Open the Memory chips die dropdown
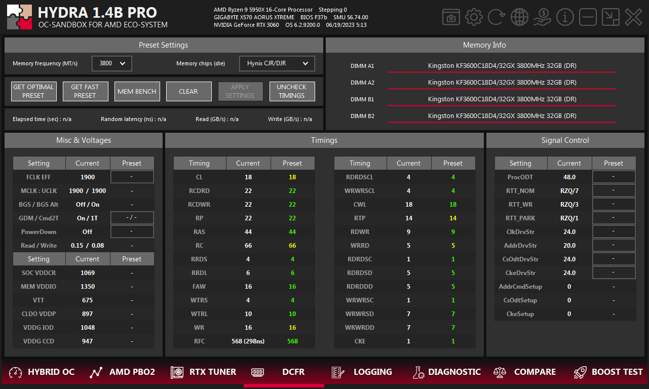This screenshot has width=649, height=389. 277,63
